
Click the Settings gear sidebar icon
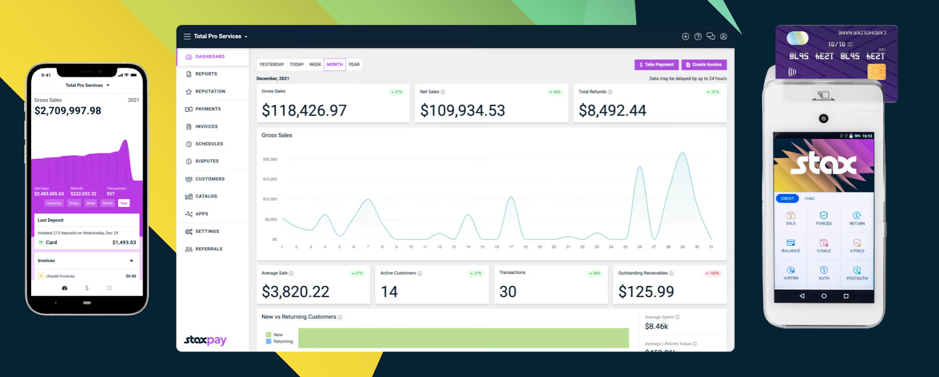click(188, 232)
